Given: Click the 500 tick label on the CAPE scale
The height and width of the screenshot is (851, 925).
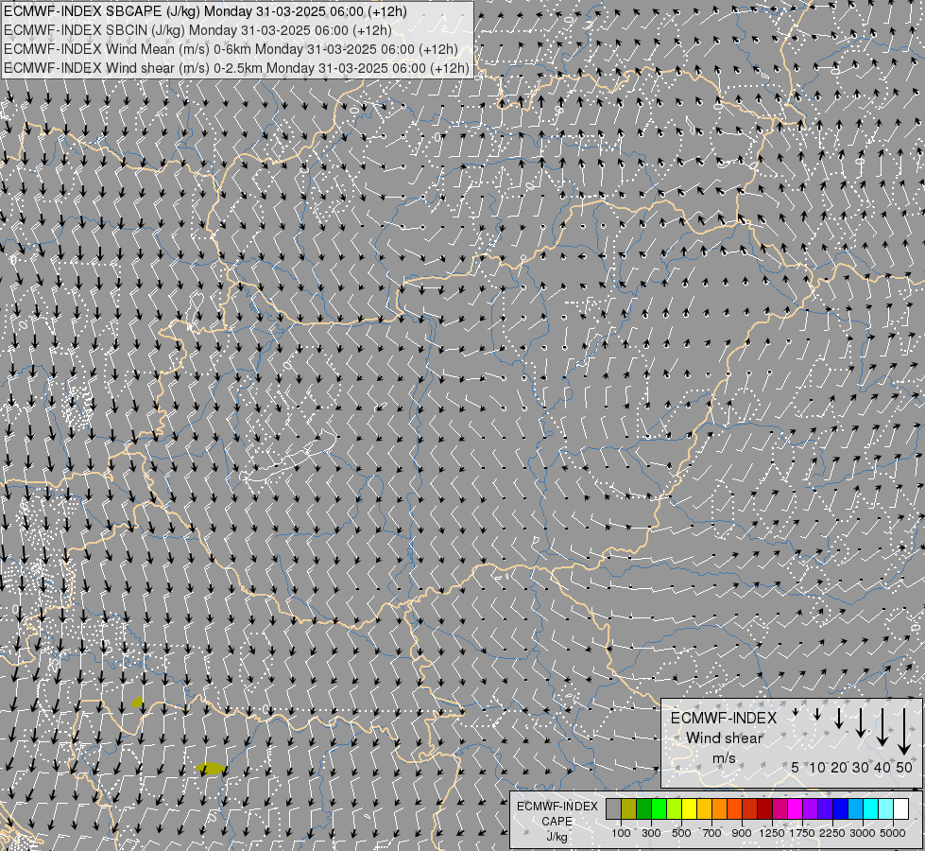Looking at the screenshot, I should (681, 833).
